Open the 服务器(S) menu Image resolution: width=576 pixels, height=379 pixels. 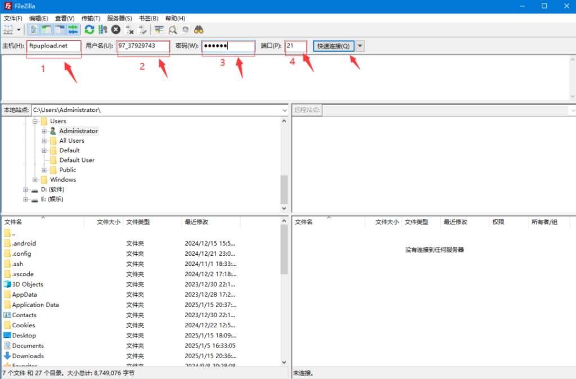point(119,19)
